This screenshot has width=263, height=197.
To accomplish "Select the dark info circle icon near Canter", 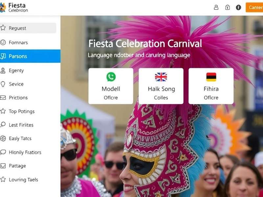I will click(x=237, y=7).
